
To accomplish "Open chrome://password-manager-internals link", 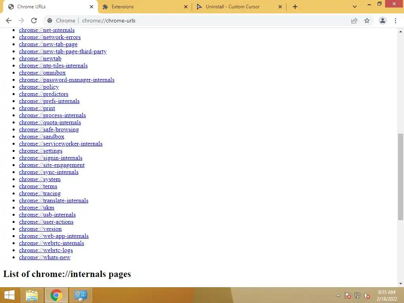I will (66, 80).
